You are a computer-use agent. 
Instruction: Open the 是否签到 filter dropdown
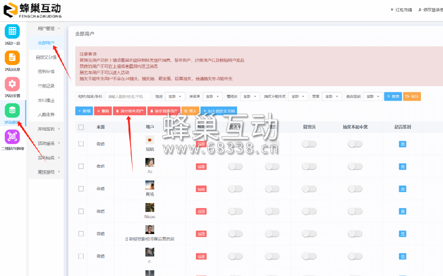tap(373, 96)
